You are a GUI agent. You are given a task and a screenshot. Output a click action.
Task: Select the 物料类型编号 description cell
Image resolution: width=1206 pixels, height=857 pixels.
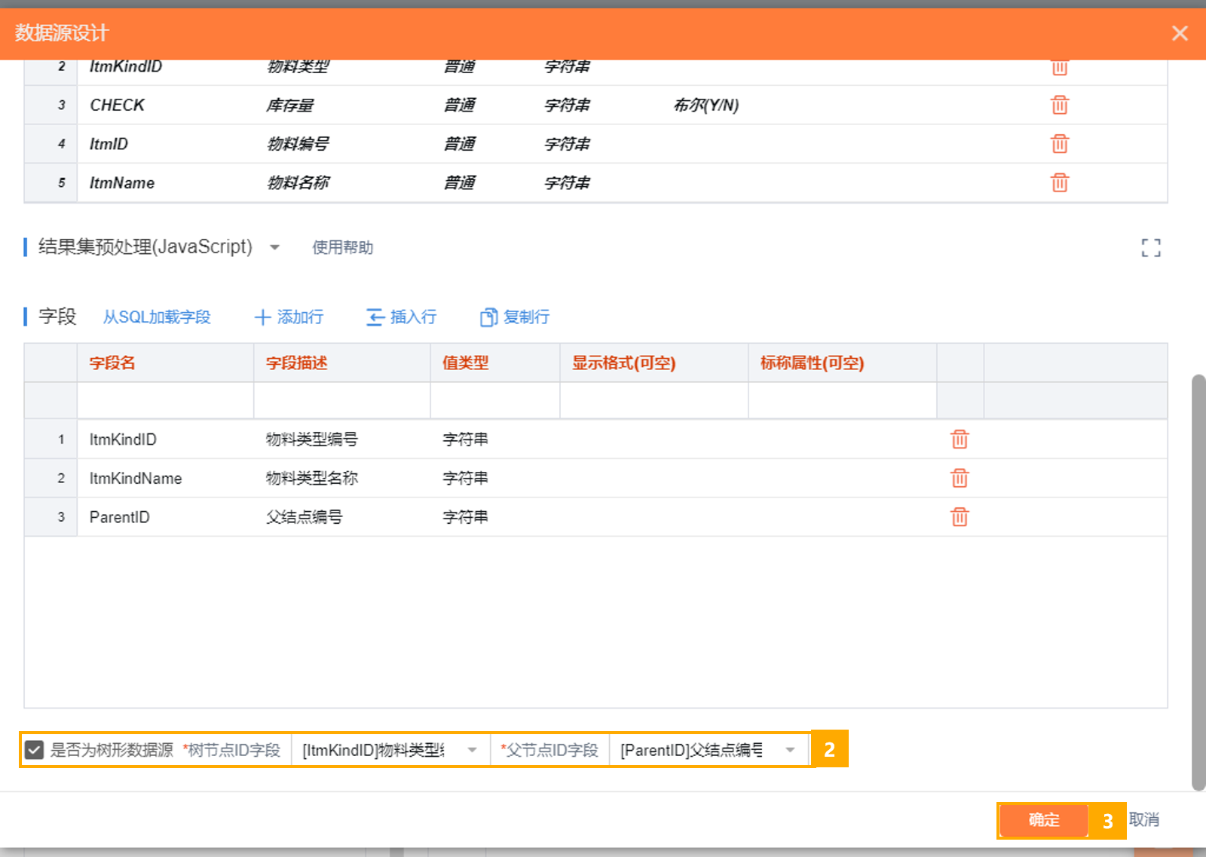point(342,439)
